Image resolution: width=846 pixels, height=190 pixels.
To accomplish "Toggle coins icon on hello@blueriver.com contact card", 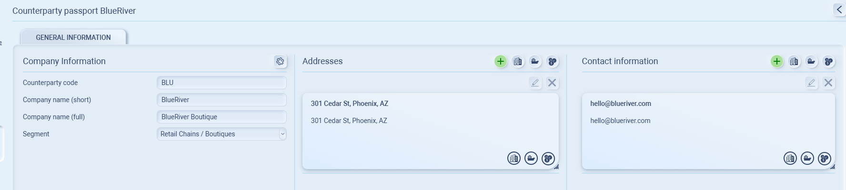I will tap(825, 158).
